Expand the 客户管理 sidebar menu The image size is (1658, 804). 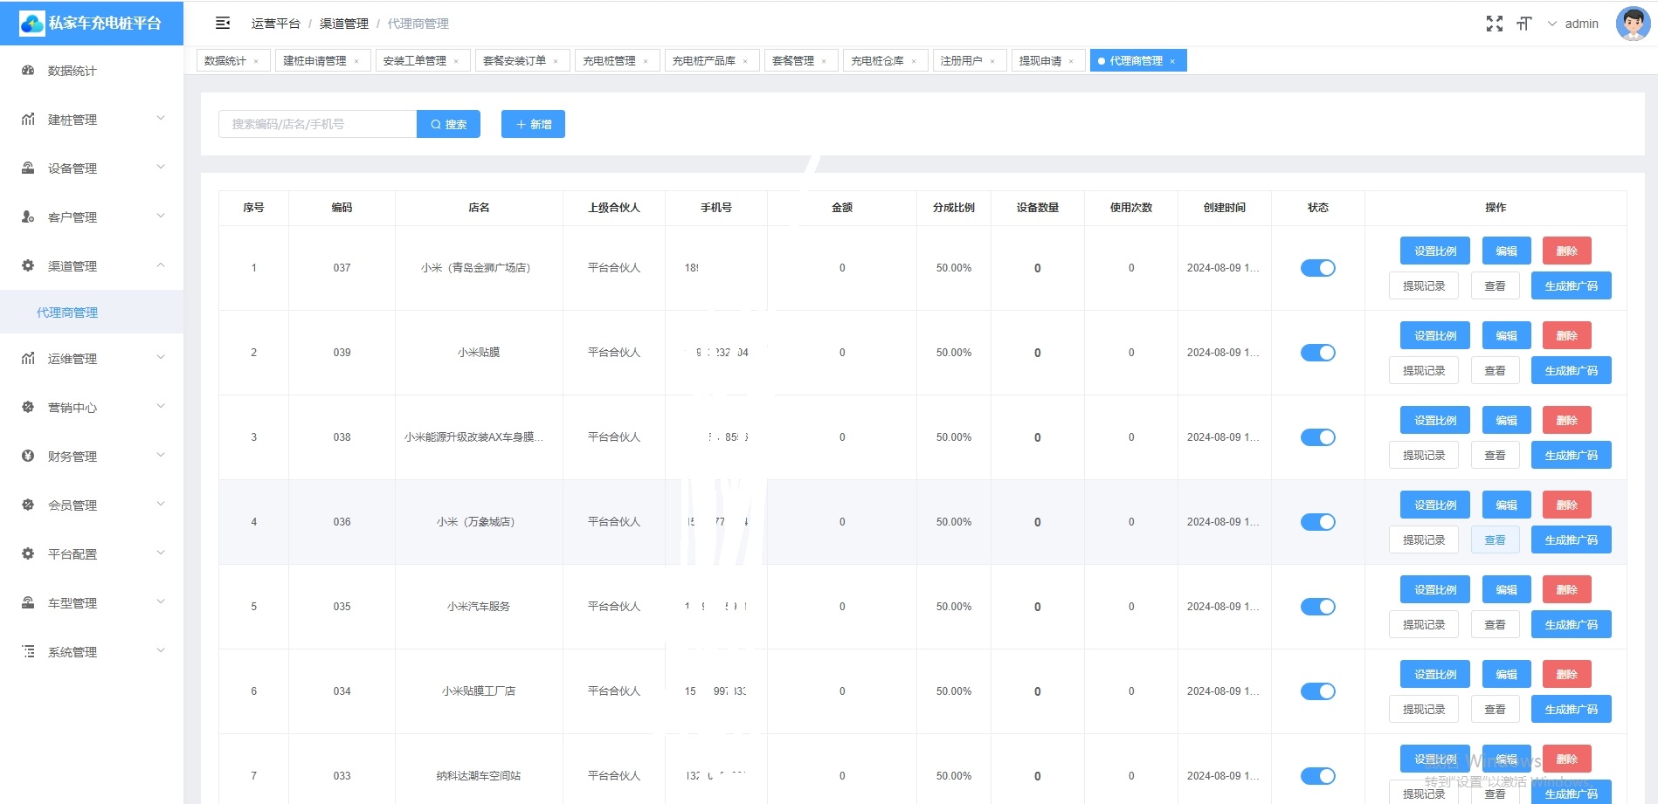tap(161, 216)
